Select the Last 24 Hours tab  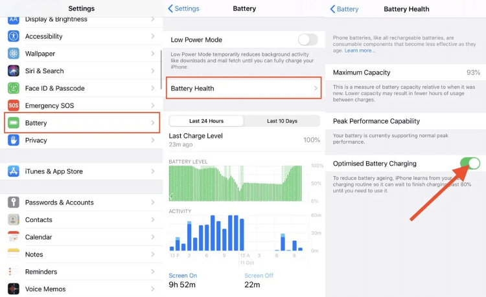click(x=206, y=121)
